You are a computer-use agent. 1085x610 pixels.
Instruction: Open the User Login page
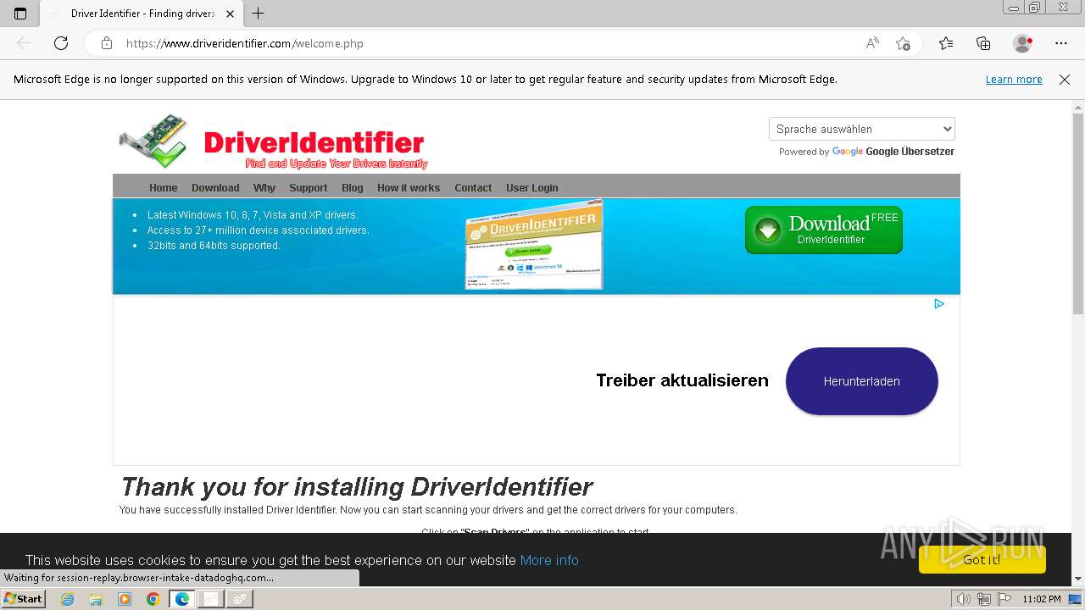coord(532,188)
